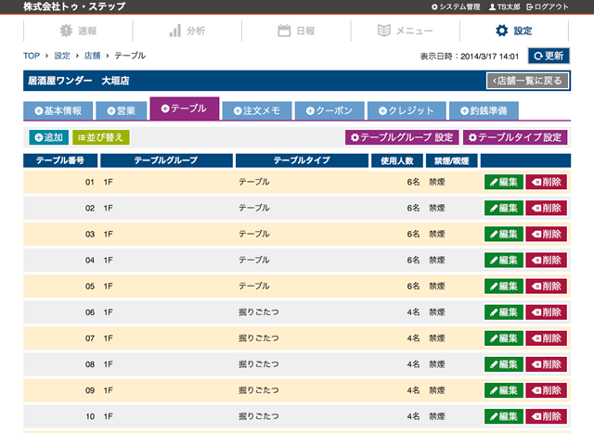Click the 更新 refresh button

click(x=547, y=56)
